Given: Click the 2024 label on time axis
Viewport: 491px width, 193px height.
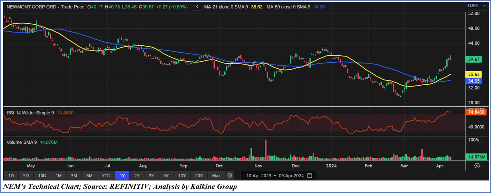Looking at the screenshot, I should coord(331,166).
